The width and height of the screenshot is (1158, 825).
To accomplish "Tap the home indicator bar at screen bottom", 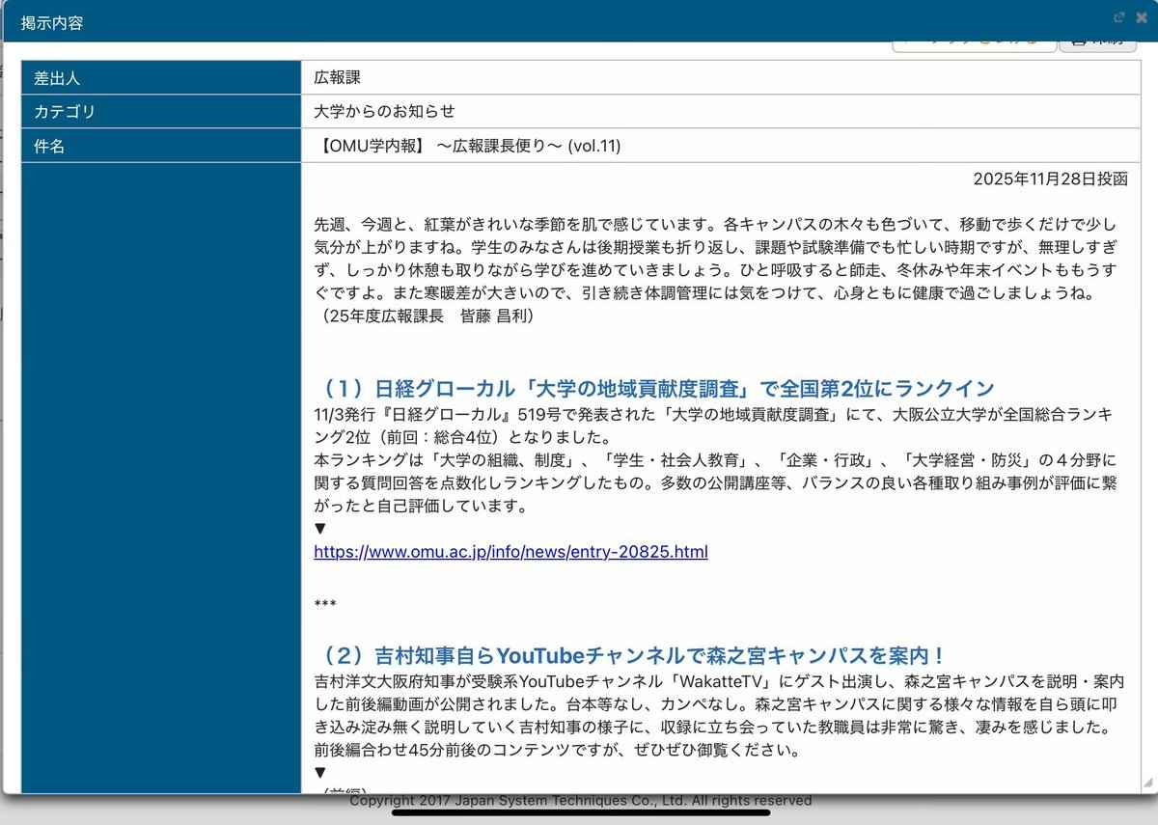I will pos(581,812).
